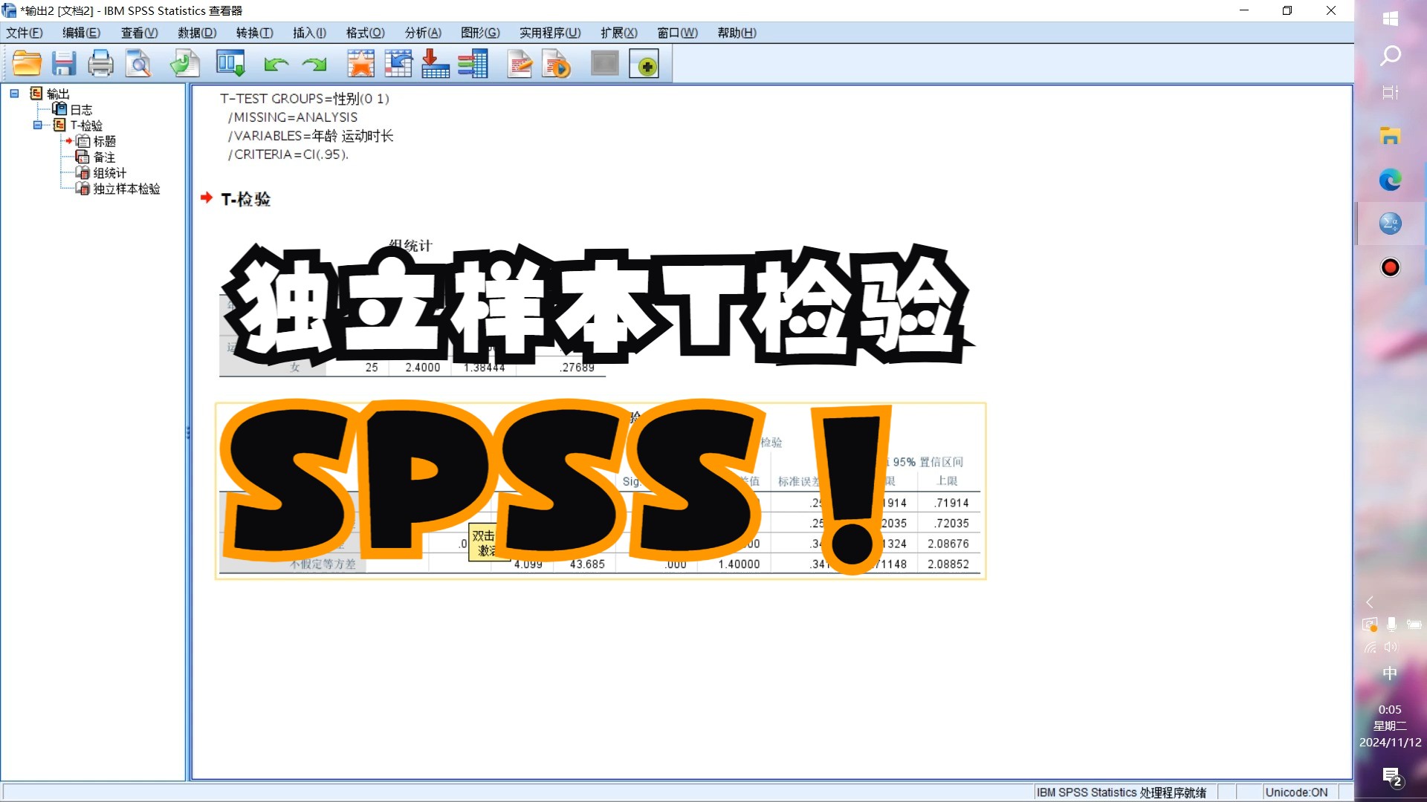Click the T-TEST GROUPS syntax line
The width and height of the screenshot is (1427, 802).
[304, 99]
